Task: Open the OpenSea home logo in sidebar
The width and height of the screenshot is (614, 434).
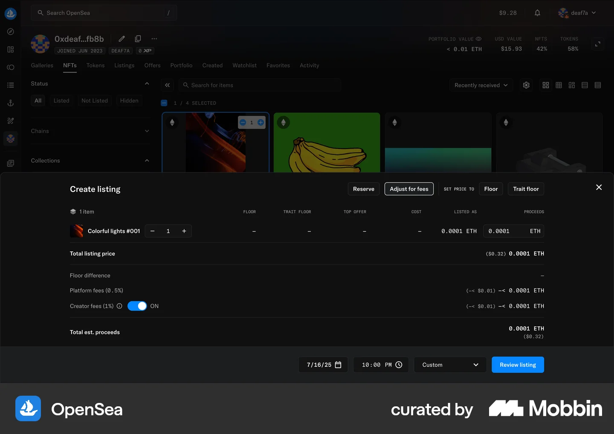Action: (11, 14)
